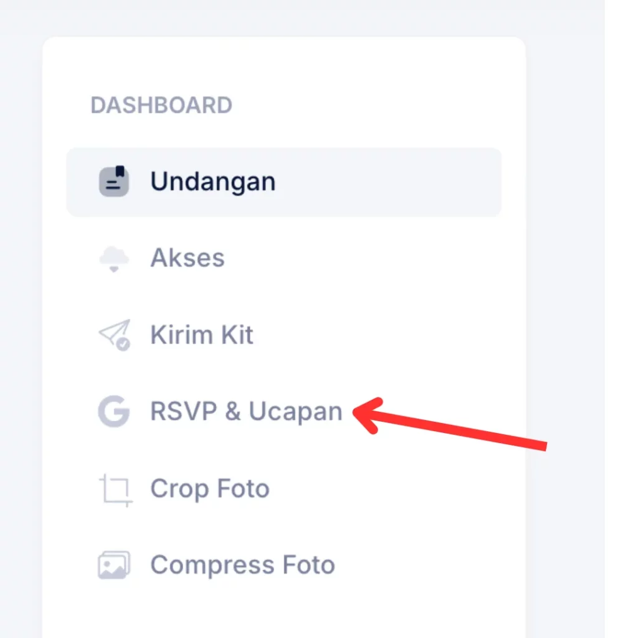Click the word Compress in sidebar

pos(212,566)
